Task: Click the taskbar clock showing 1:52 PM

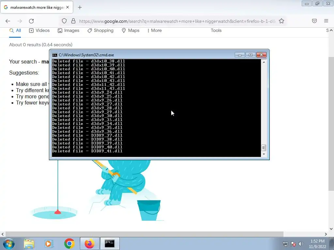Action: point(317,244)
